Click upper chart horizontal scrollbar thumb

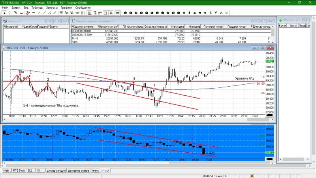[x=258, y=119]
